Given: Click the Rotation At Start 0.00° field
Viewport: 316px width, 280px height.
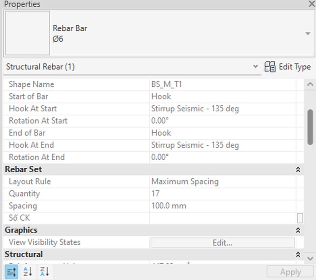Looking at the screenshot, I should (223, 121).
